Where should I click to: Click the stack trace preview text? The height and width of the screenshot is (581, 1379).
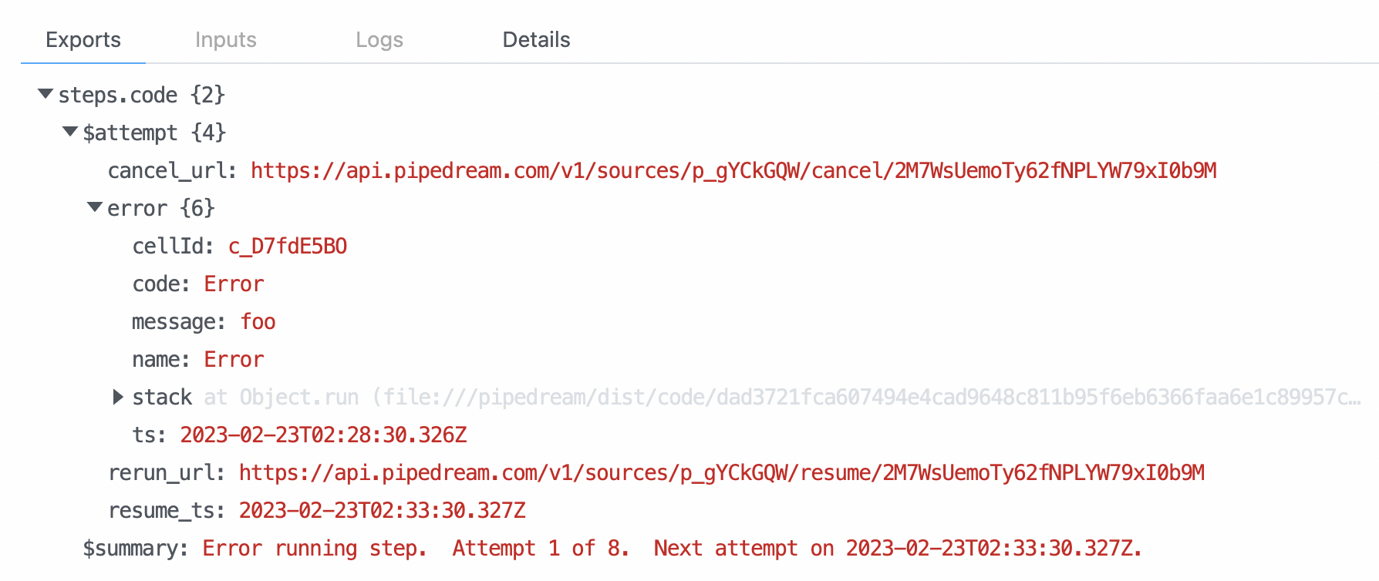pyautogui.click(x=782, y=397)
